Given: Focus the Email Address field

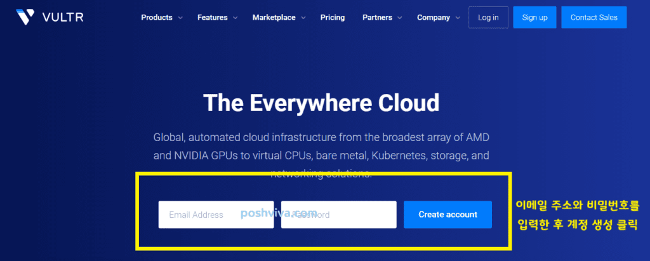Looking at the screenshot, I should pyautogui.click(x=216, y=215).
